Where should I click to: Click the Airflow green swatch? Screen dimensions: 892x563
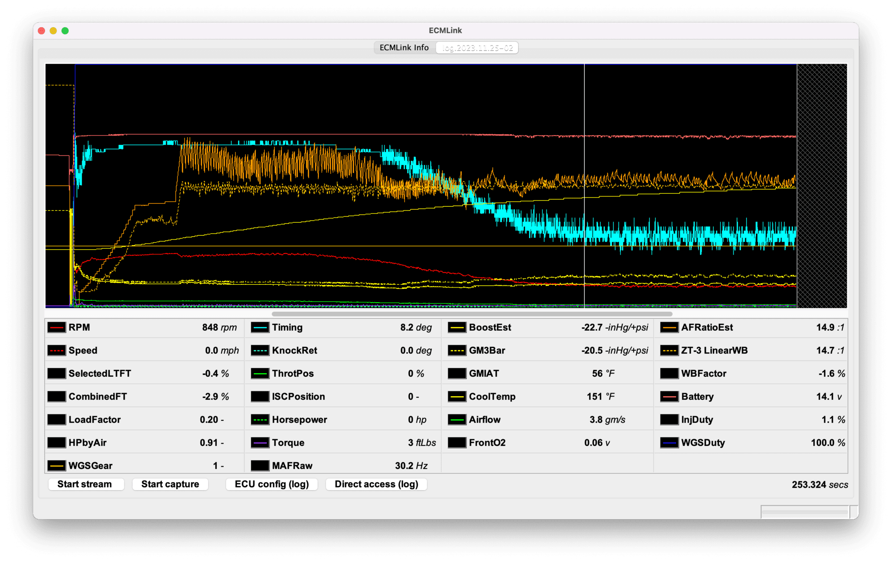457,420
